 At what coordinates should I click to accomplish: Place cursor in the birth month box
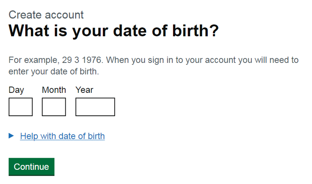[54, 107]
